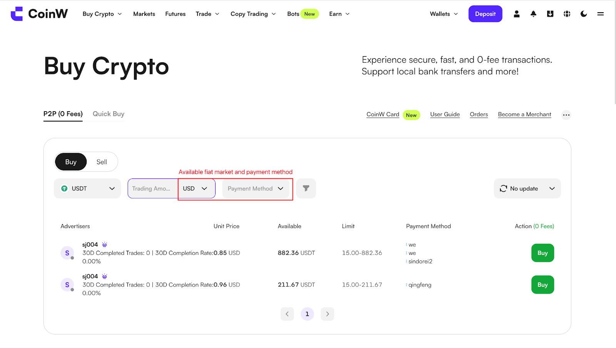Click the Limit column header
616x348 pixels.
pyautogui.click(x=348, y=226)
